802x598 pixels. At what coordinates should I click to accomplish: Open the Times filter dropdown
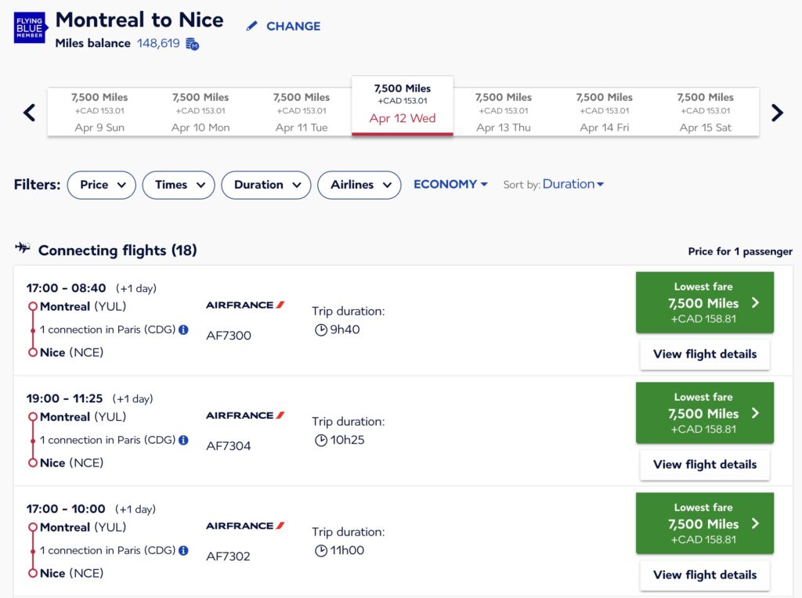pyautogui.click(x=179, y=185)
